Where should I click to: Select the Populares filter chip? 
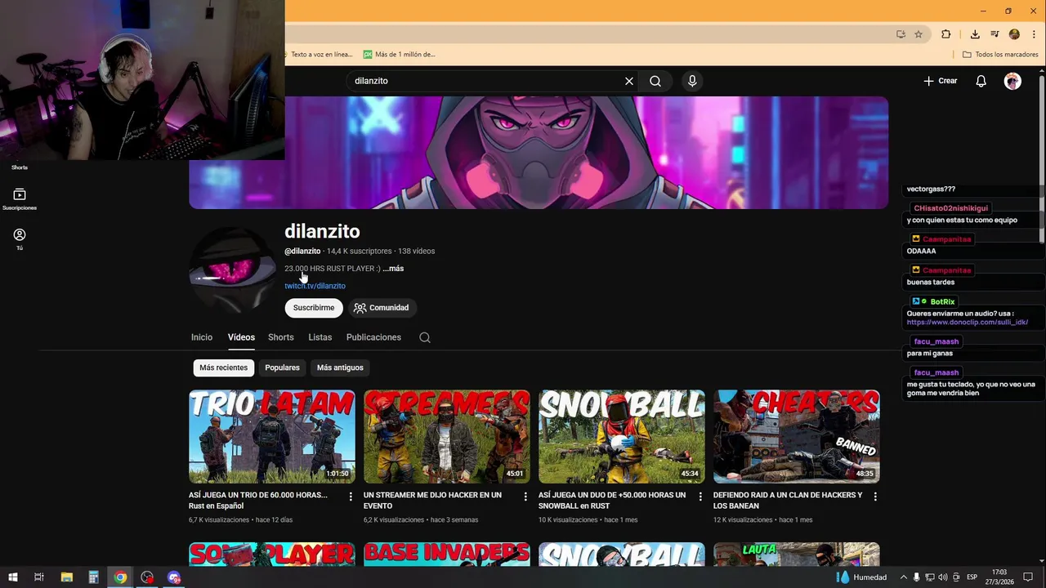point(282,367)
